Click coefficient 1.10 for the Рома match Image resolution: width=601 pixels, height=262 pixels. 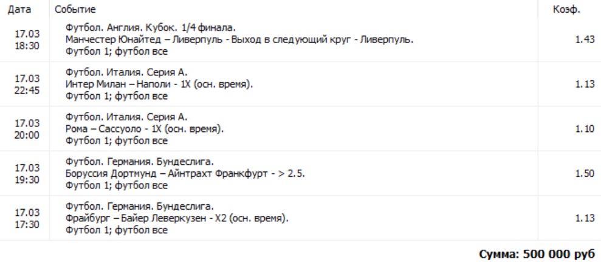point(585,129)
